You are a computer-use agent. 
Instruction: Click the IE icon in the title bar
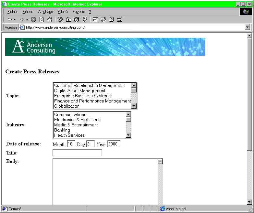pos(4,4)
